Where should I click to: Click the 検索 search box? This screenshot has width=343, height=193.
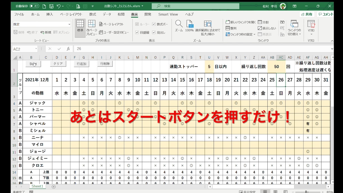[196, 6]
